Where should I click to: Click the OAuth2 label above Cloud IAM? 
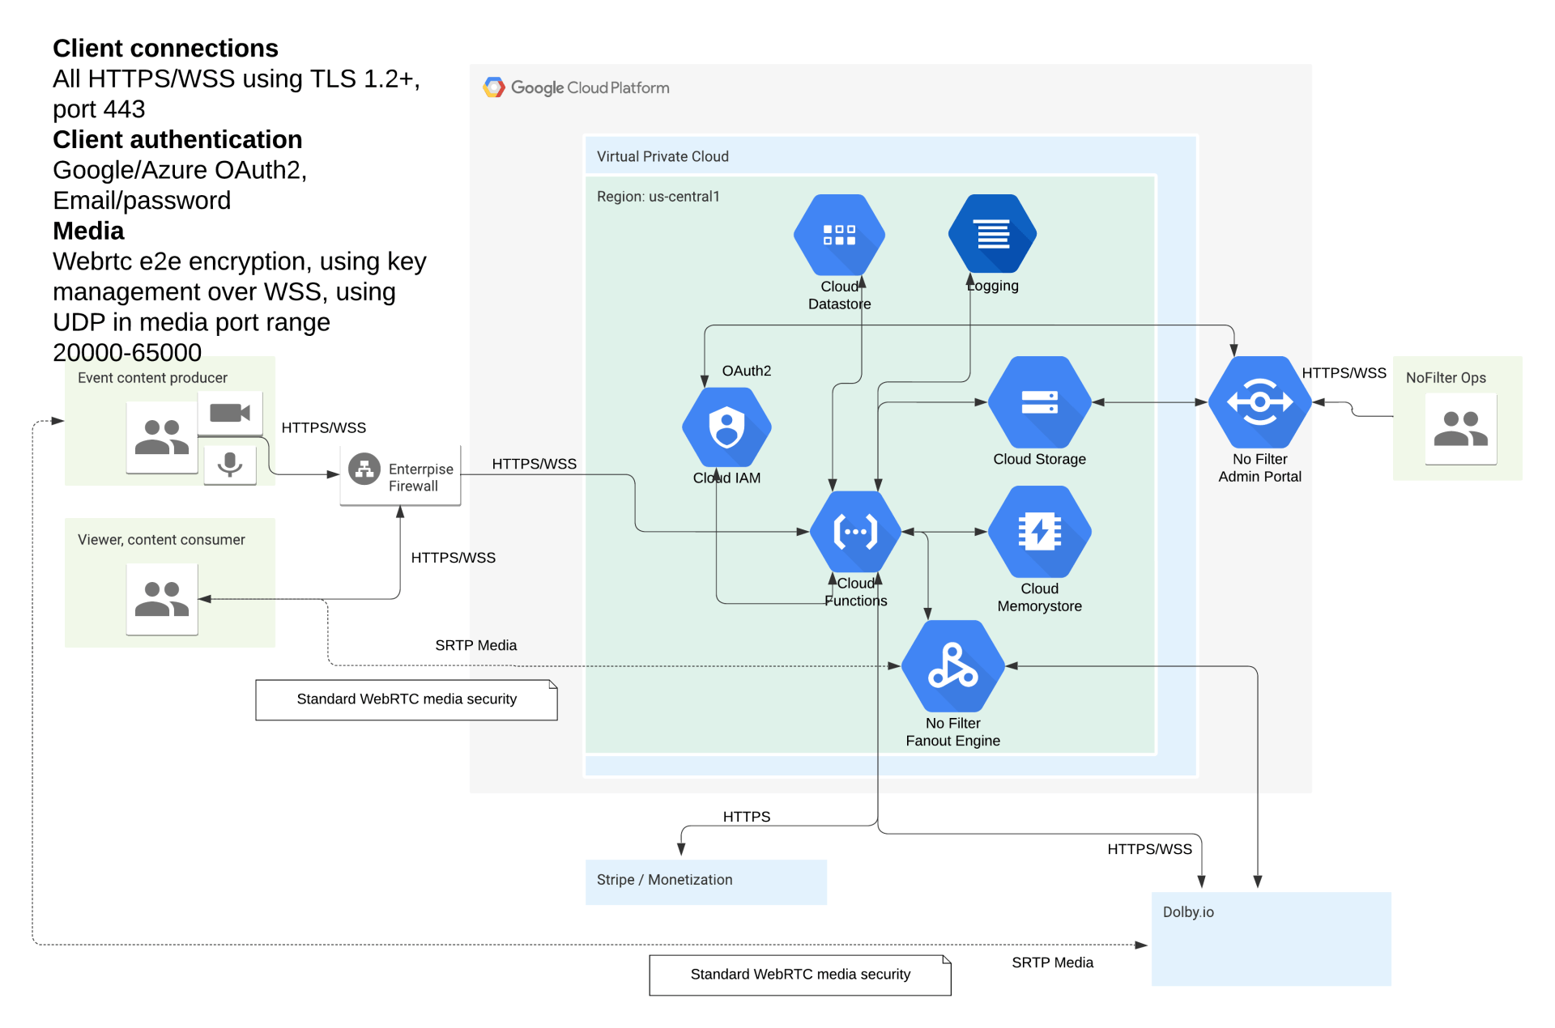[x=747, y=371]
